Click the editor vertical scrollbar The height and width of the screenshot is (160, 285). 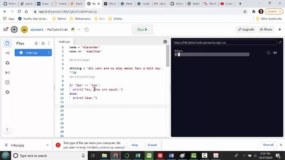167,56
